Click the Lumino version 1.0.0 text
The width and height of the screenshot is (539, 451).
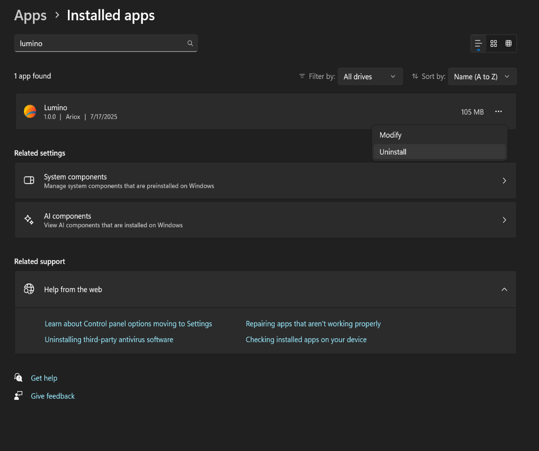click(x=50, y=117)
